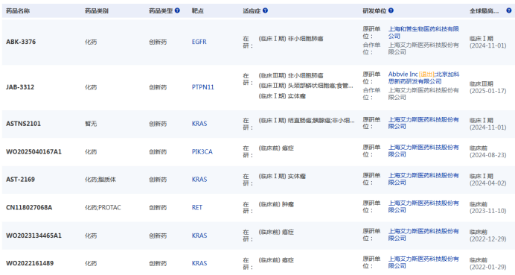Open the PIK3CA target link
This screenshot has height=275, width=515.
[202, 151]
